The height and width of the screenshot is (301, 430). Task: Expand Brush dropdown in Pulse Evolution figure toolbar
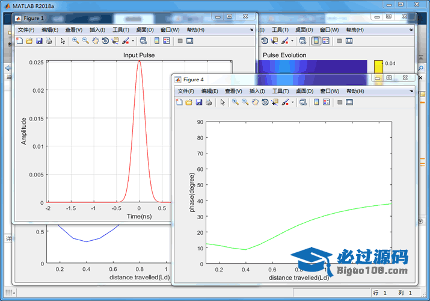[x=292, y=41]
